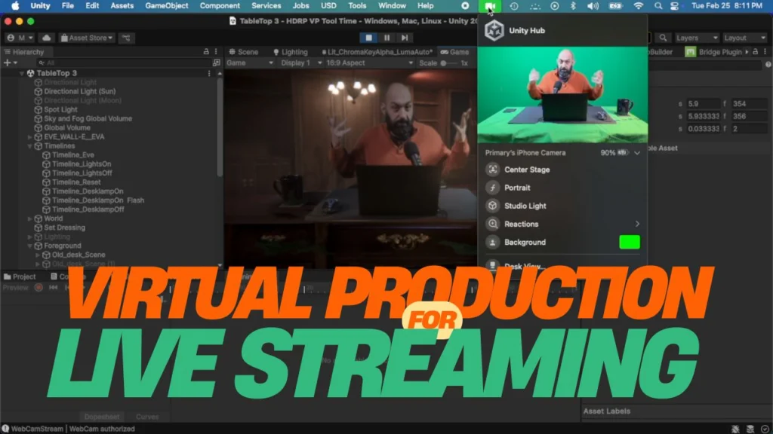
Task: Open the Assets menu
Action: pos(122,6)
